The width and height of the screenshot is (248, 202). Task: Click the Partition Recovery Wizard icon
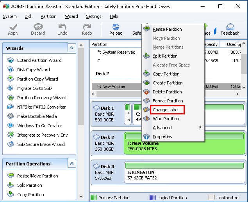(11, 98)
